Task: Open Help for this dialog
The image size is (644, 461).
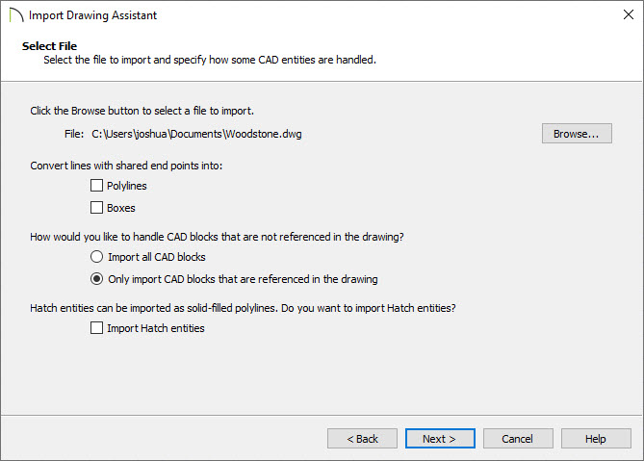Action: click(596, 439)
